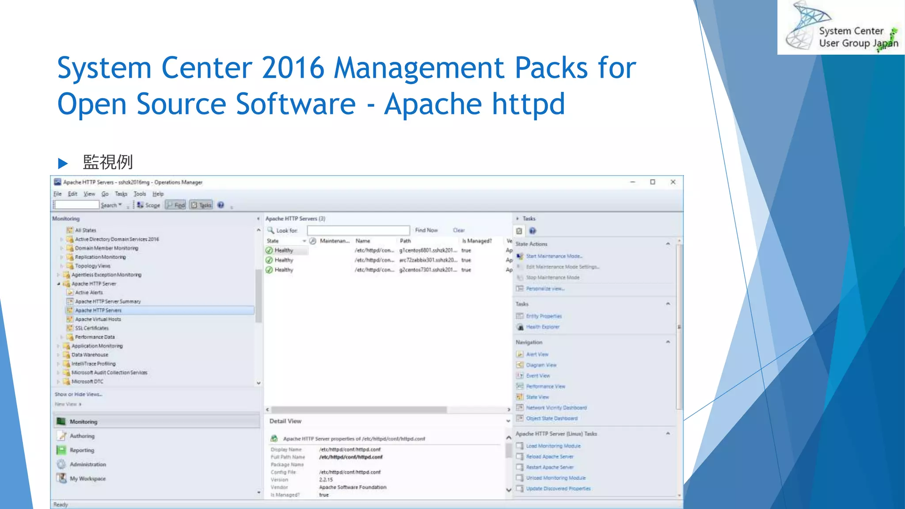Image resolution: width=905 pixels, height=509 pixels.
Task: Open the File menu
Action: coord(57,194)
